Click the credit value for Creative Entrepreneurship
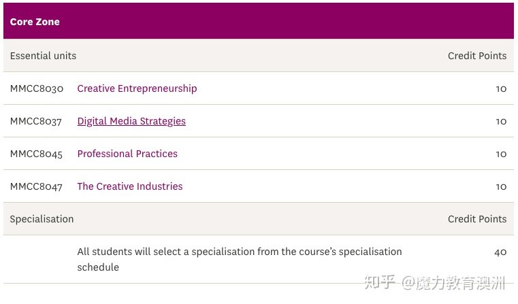This screenshot has height=304, width=518. [501, 89]
